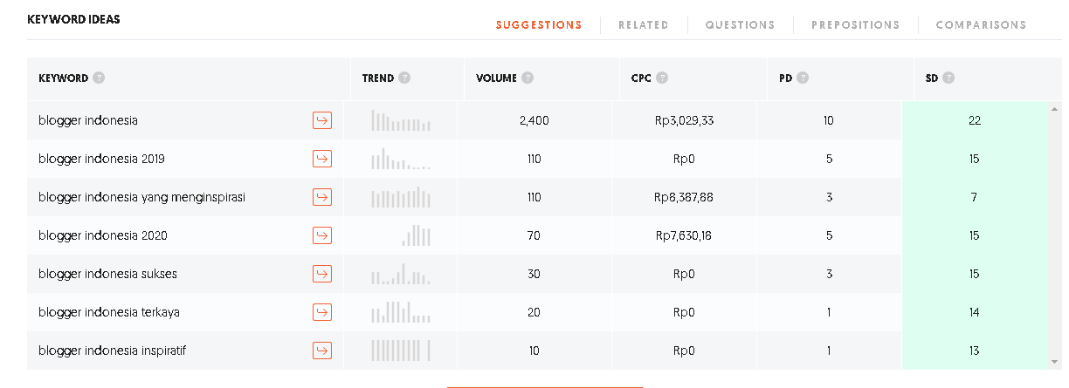1069x388 pixels.
Task: Show help tooltip for VOLUME column
Action: pos(528,78)
